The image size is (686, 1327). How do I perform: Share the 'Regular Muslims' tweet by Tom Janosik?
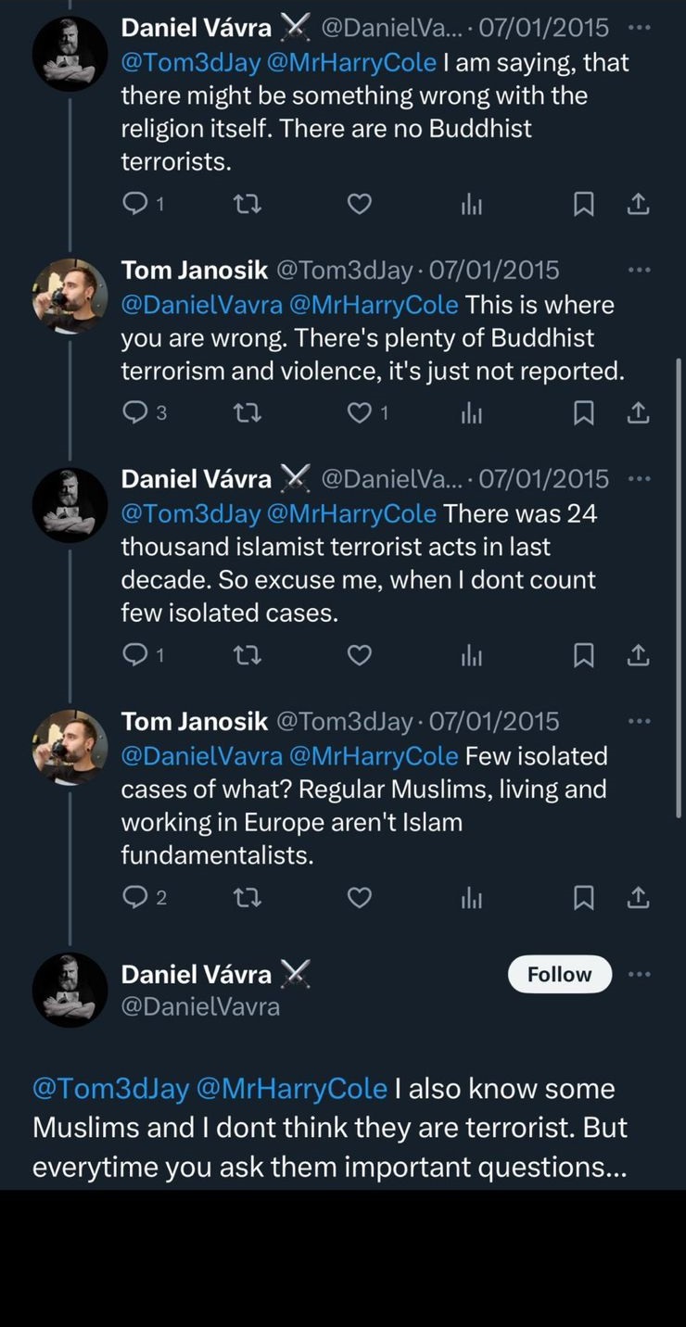638,897
